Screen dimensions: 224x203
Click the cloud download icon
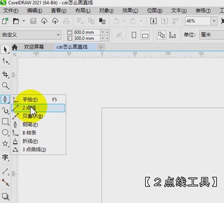click(x=44, y=21)
